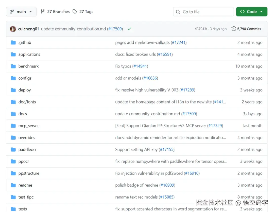Click the test_tipc folder icon
The width and height of the screenshot is (274, 212).
13,197
